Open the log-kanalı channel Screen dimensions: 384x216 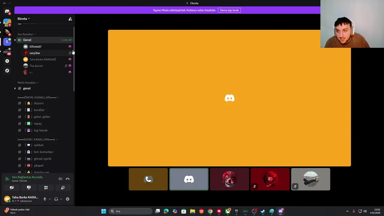[44, 130]
